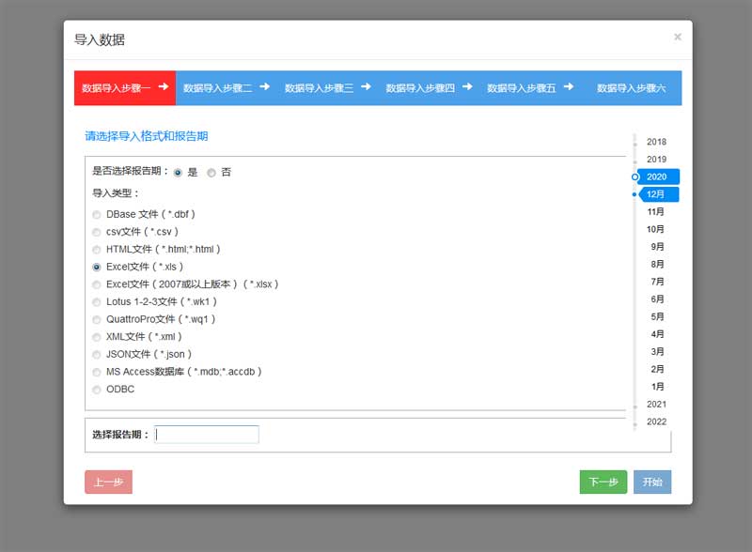The image size is (752, 552).
Task: Click the arrow after 数据导入步骤五
Action: tap(568, 86)
